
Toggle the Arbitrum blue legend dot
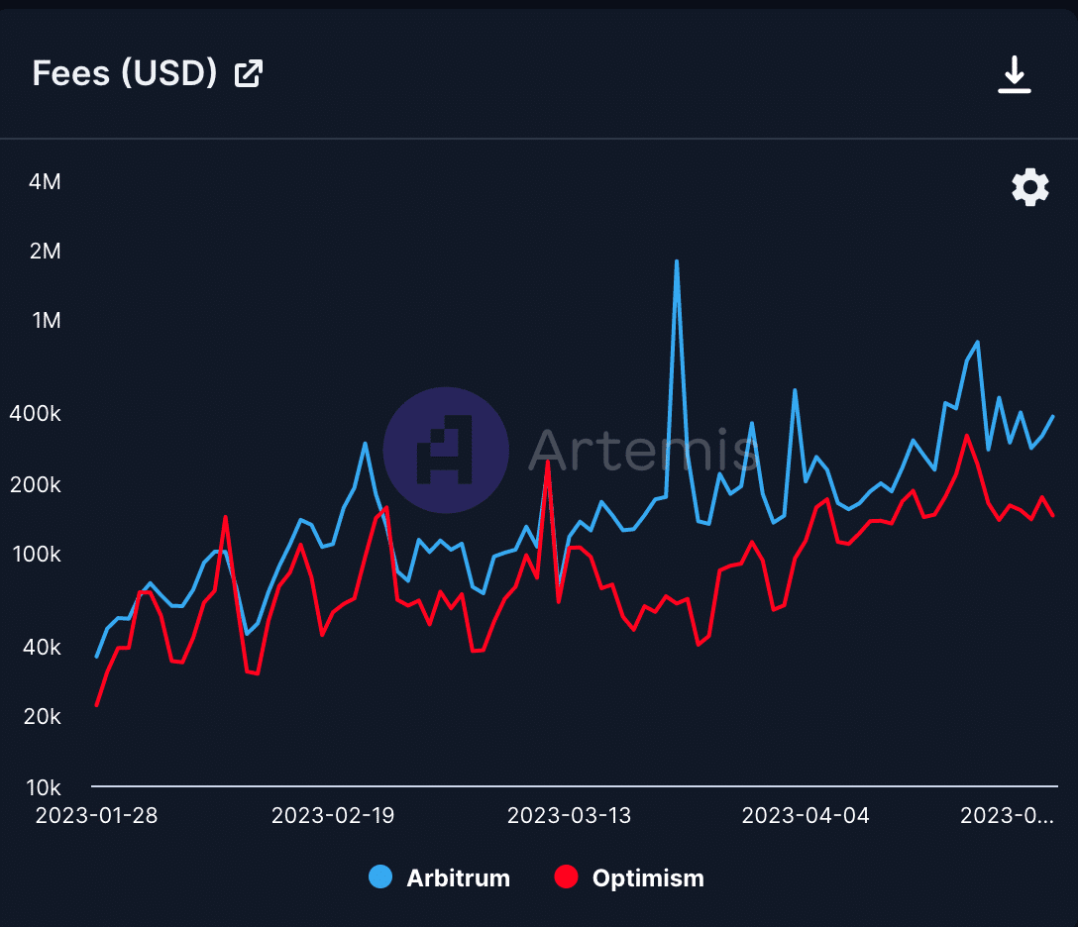380,876
